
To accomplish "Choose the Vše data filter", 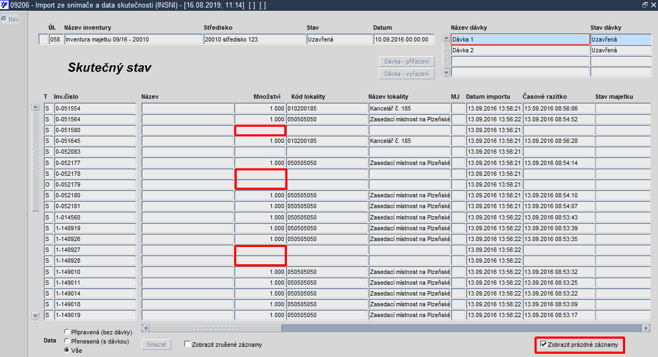I will [x=66, y=350].
